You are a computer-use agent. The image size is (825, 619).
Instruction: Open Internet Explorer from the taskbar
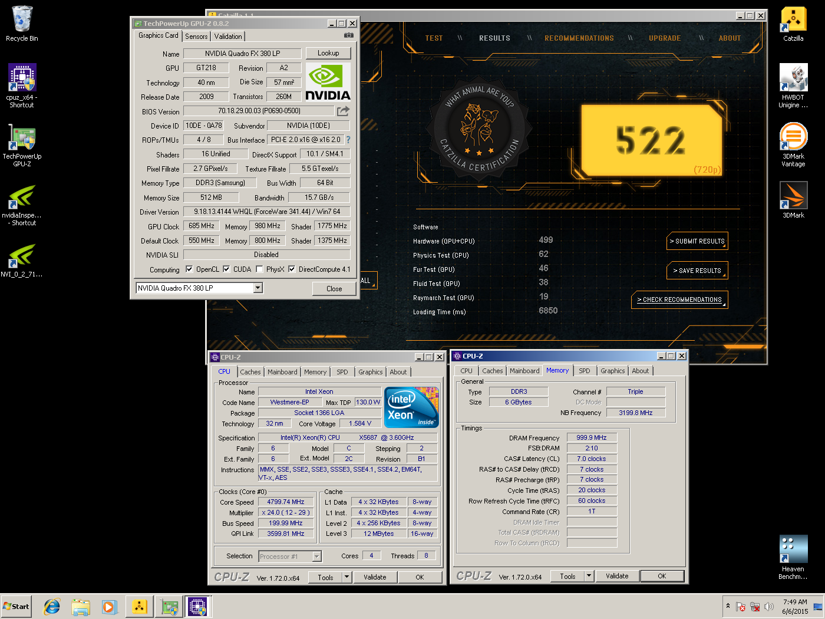52,607
